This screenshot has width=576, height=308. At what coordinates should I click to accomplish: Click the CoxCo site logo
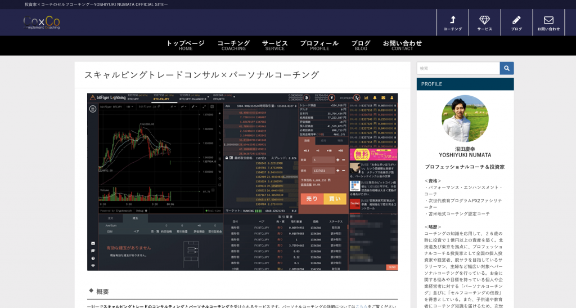point(42,23)
